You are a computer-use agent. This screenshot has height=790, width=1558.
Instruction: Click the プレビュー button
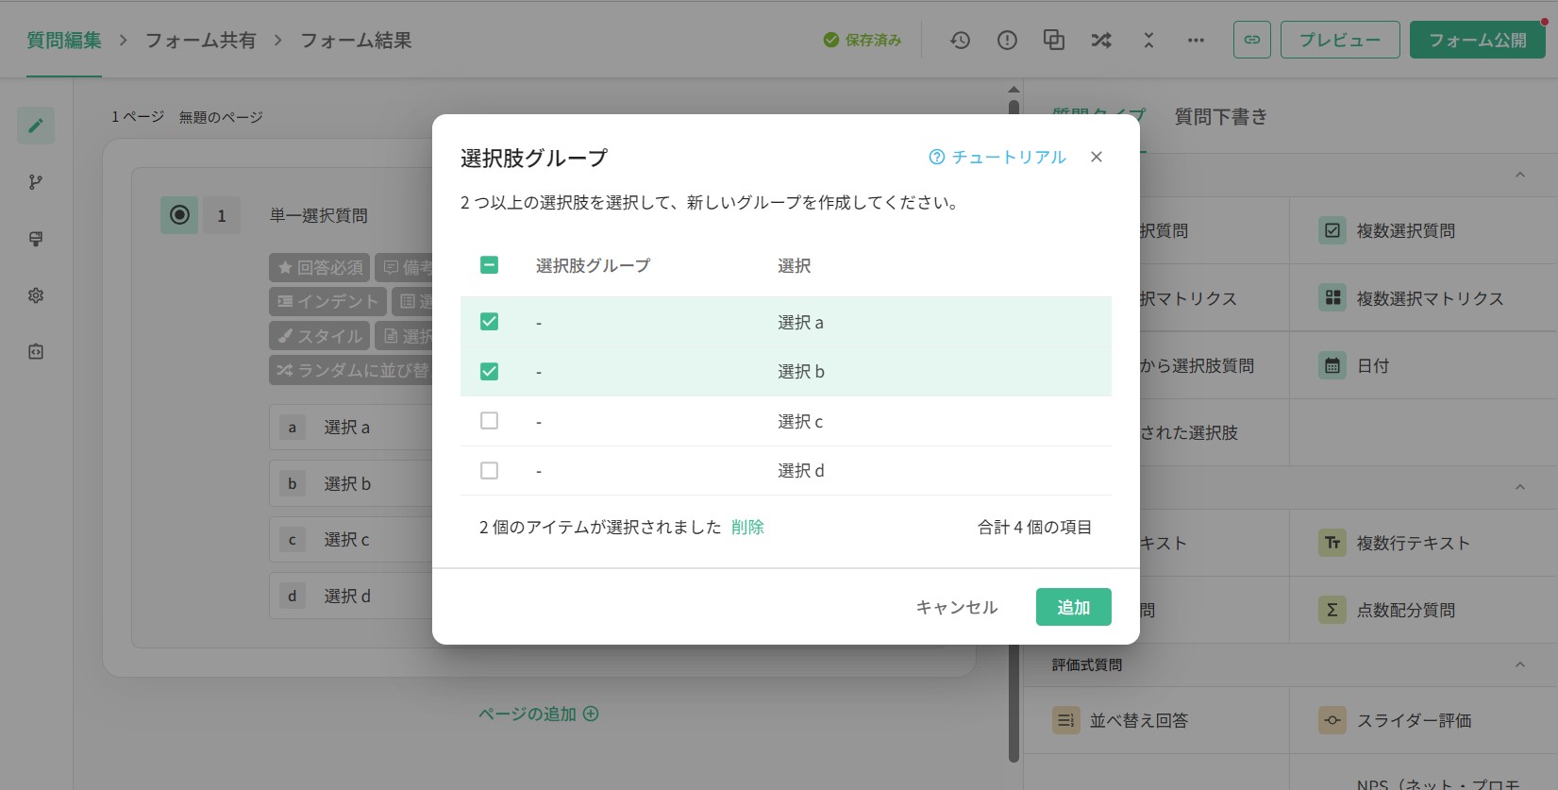click(x=1340, y=40)
